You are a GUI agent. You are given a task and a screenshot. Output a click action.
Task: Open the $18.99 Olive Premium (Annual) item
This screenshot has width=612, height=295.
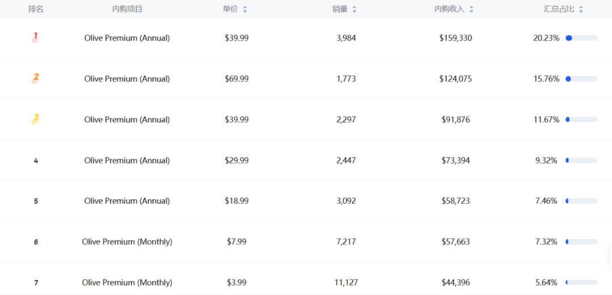click(127, 201)
